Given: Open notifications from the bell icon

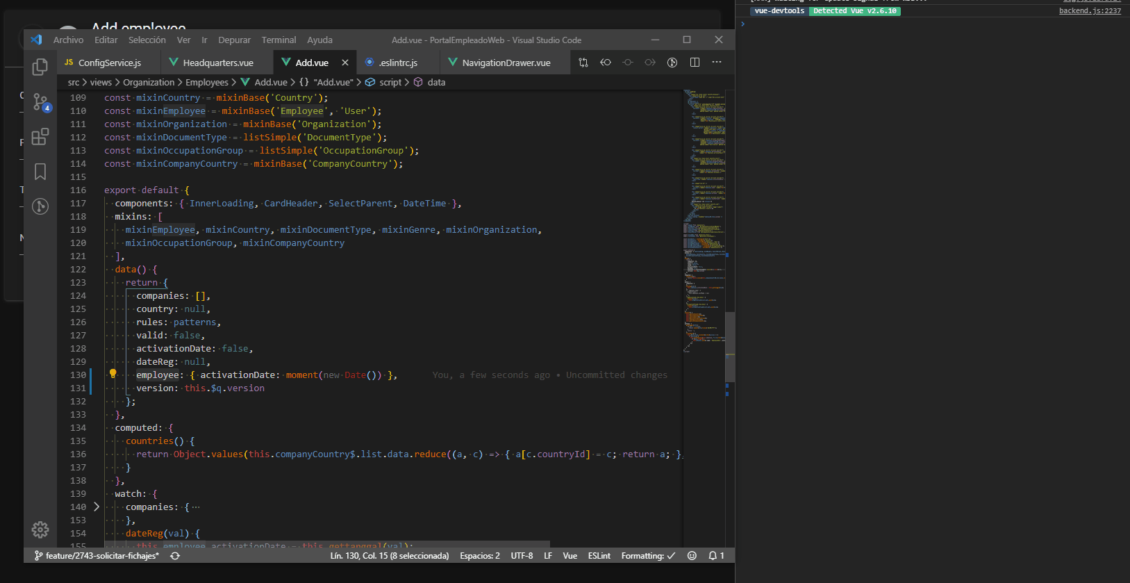Looking at the screenshot, I should tap(716, 556).
